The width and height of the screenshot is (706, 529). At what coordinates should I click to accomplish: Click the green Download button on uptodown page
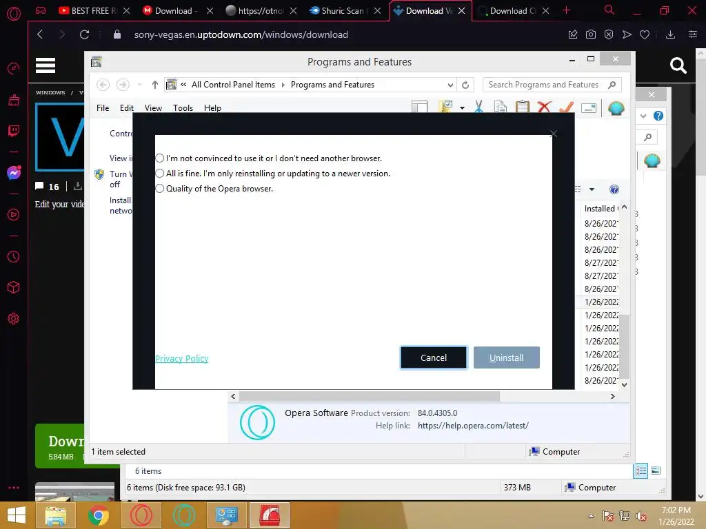(x=60, y=446)
